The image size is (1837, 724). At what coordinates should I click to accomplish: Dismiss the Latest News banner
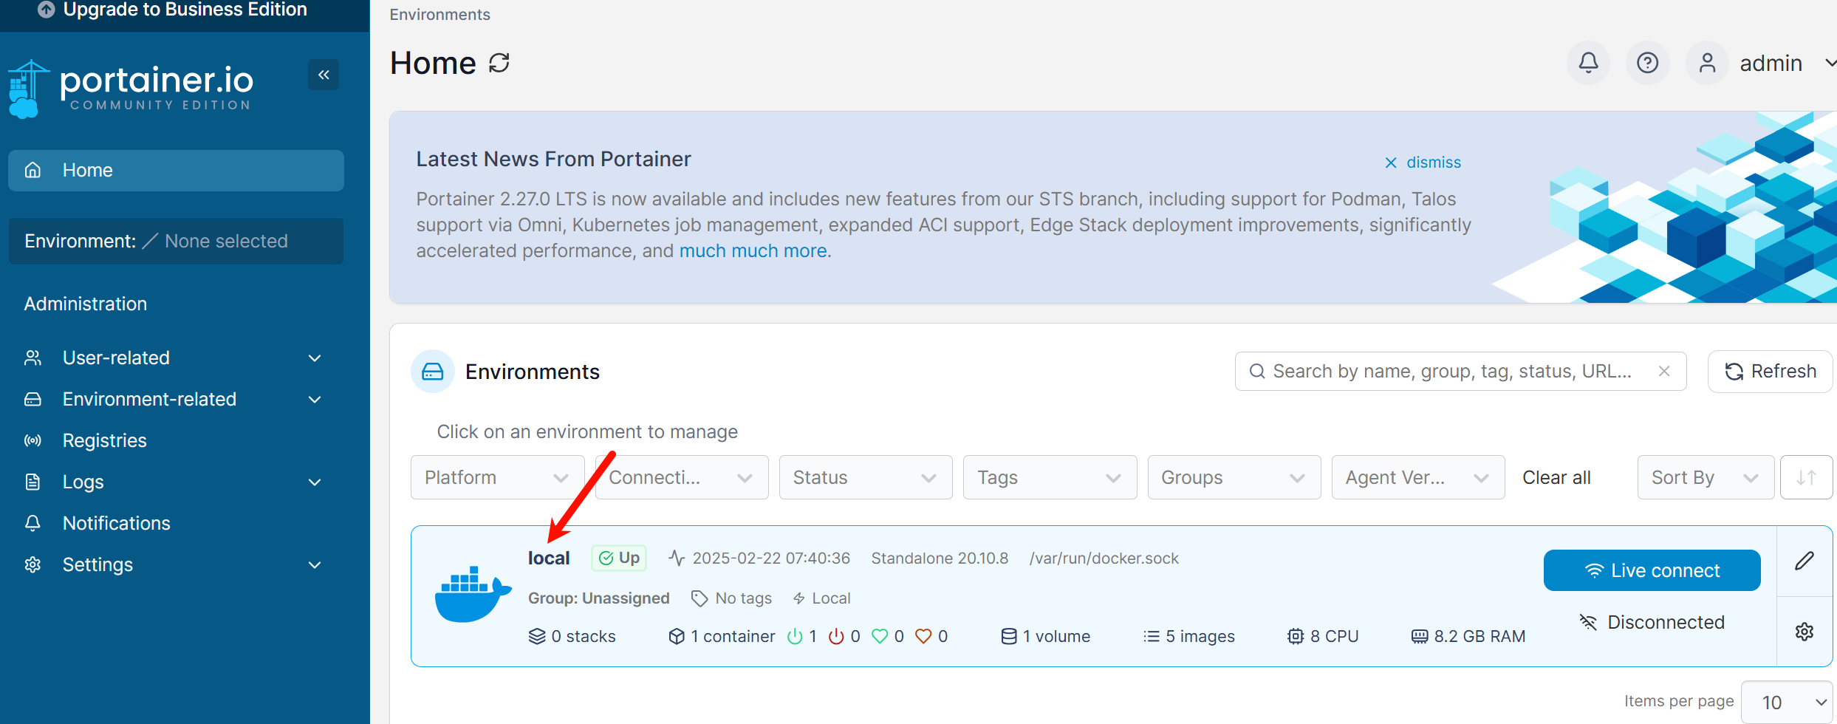pyautogui.click(x=1423, y=163)
